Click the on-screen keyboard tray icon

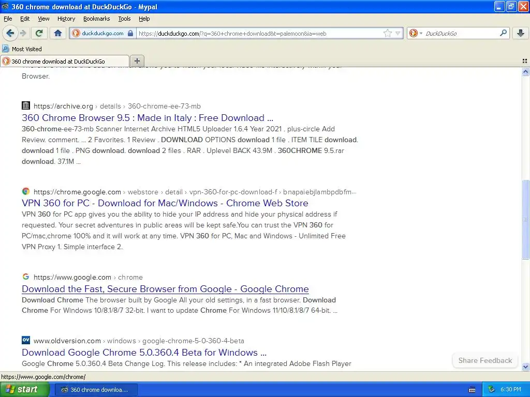[x=472, y=390]
